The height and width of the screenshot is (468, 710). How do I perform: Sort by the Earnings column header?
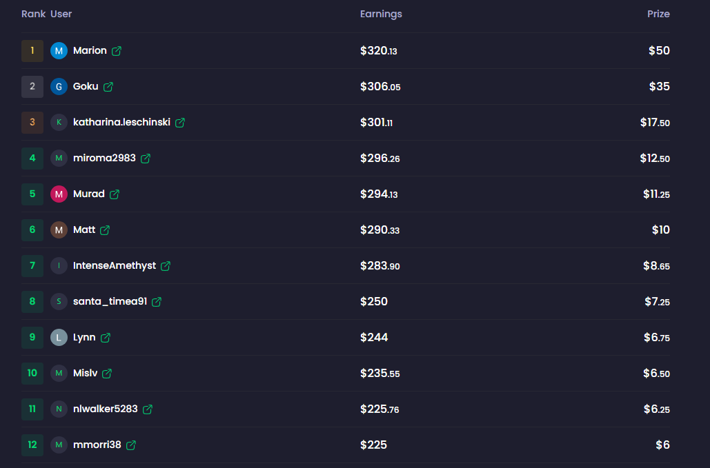tap(381, 14)
